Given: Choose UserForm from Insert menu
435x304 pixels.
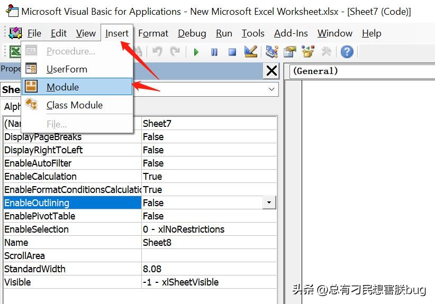Looking at the screenshot, I should pyautogui.click(x=77, y=69).
